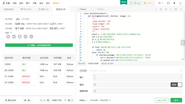Switch to the 题目描述 tab
The image size is (185, 104).
pyautogui.click(x=9, y=9)
